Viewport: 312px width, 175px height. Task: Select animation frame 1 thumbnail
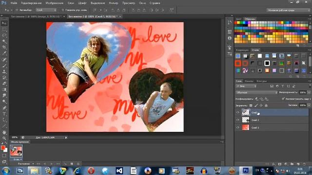point(16,151)
